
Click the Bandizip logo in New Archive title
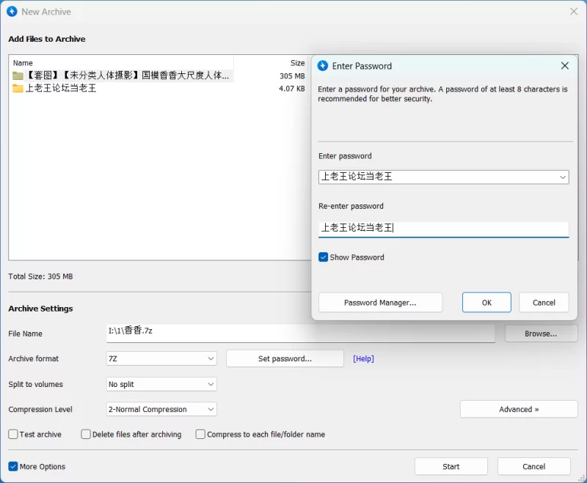12,12
